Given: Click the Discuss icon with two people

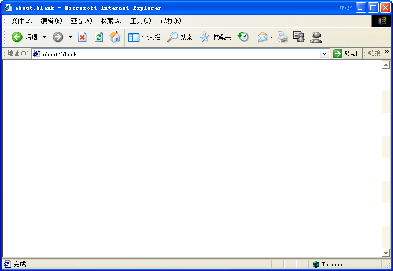Looking at the screenshot, I should 299,37.
